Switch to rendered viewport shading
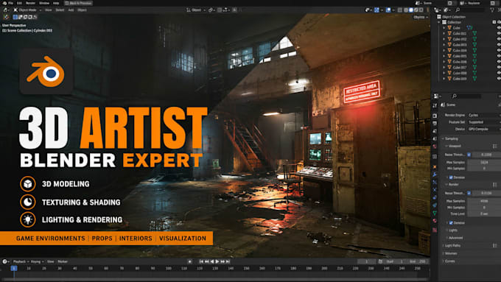The image size is (501, 282). (x=421, y=10)
